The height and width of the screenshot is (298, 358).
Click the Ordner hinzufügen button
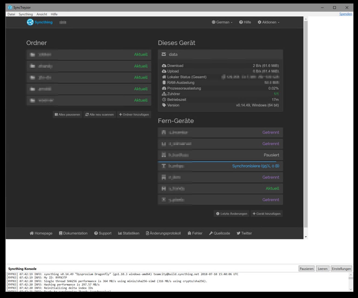tap(134, 115)
